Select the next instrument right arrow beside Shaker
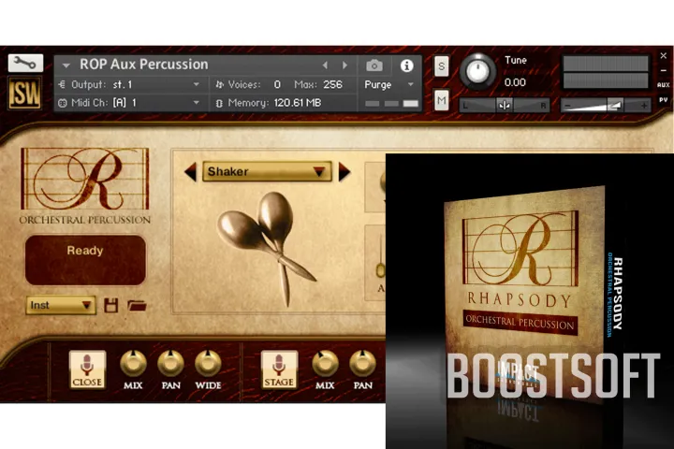The height and width of the screenshot is (449, 674). 344,172
